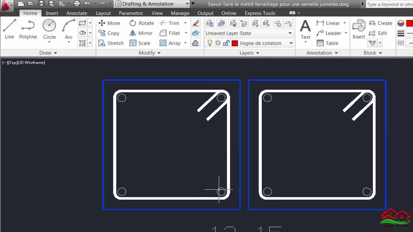Click the Leader button
Viewport: 413px width, 232px height.
[x=329, y=33]
